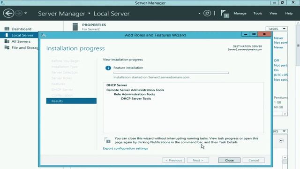The height and width of the screenshot is (169, 300).
Task: Click the Feature installation progress bar
Action: pos(171,73)
